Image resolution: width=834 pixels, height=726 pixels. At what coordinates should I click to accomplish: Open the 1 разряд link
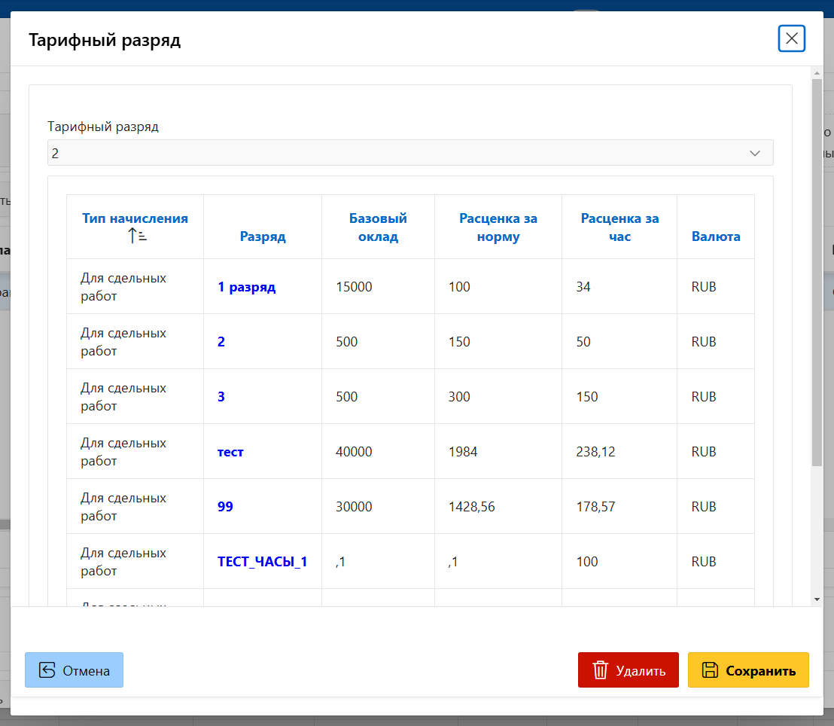click(x=246, y=287)
